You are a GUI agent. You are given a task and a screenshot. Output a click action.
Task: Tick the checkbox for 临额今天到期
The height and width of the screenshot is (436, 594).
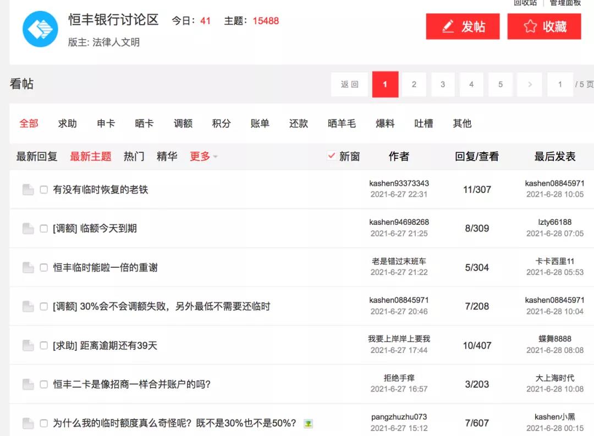[44, 228]
